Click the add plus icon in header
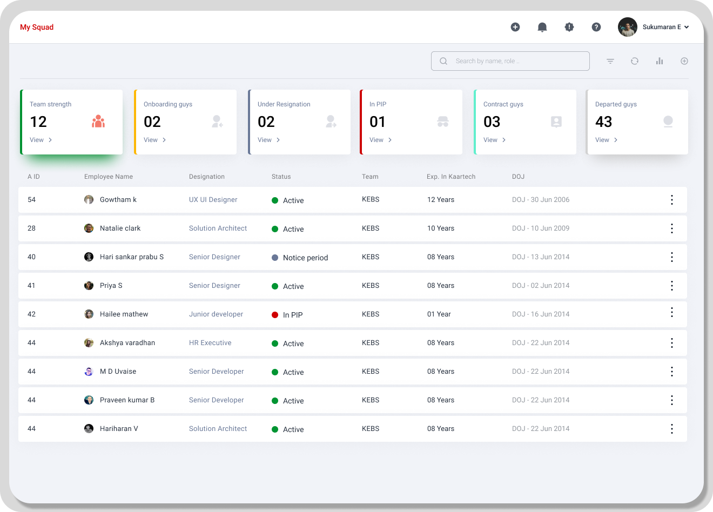The width and height of the screenshot is (713, 512). pos(515,27)
